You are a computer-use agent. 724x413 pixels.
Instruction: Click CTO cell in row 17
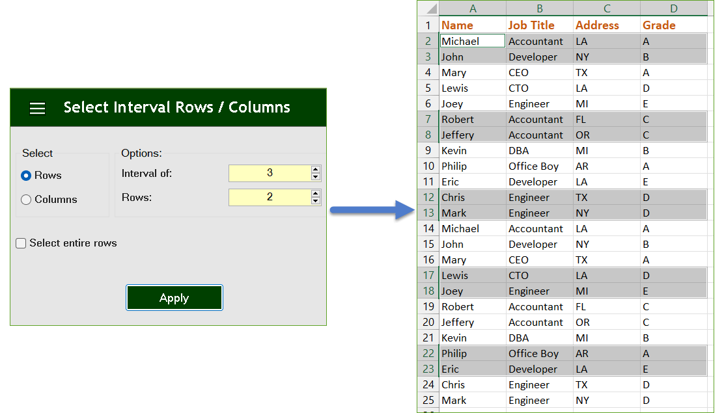coord(539,276)
